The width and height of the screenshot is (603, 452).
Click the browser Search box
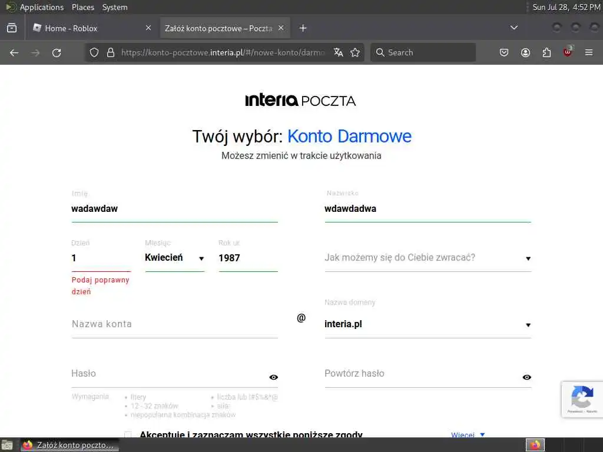(x=423, y=52)
